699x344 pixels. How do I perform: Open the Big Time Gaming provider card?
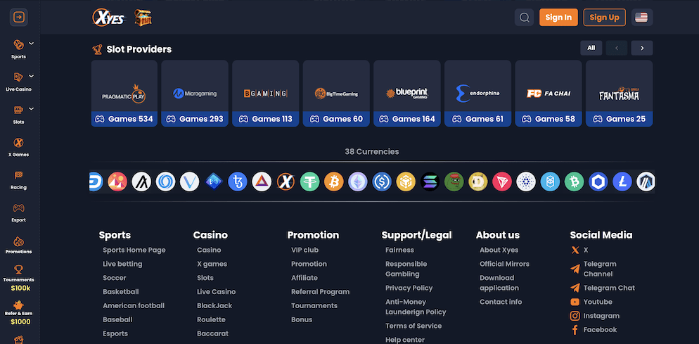coord(336,94)
